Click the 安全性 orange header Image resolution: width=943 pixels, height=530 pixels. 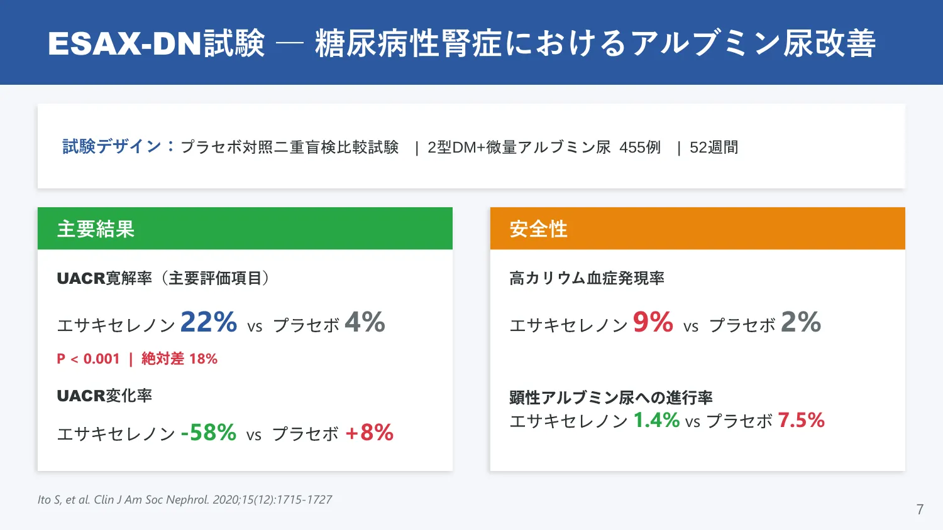pyautogui.click(x=698, y=229)
